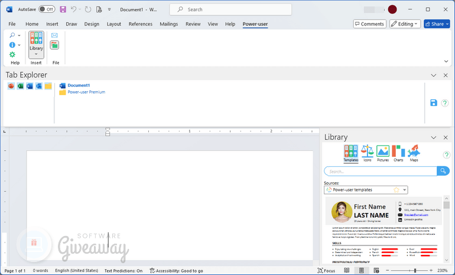Open the Sources dropdown
Viewport: 455px width, 275px height.
click(405, 190)
